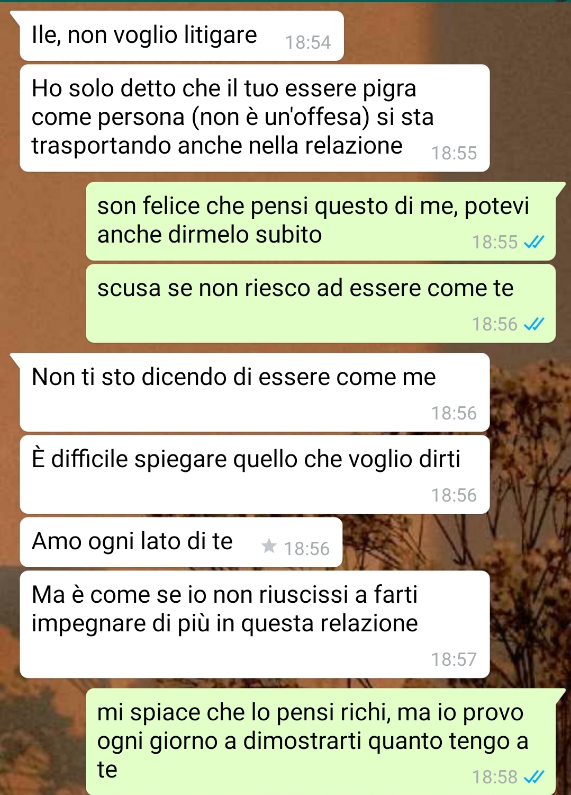Image resolution: width=571 pixels, height=795 pixels.
Task: Select message 'Ma è come se io non riuscissi'
Action: tap(255, 624)
